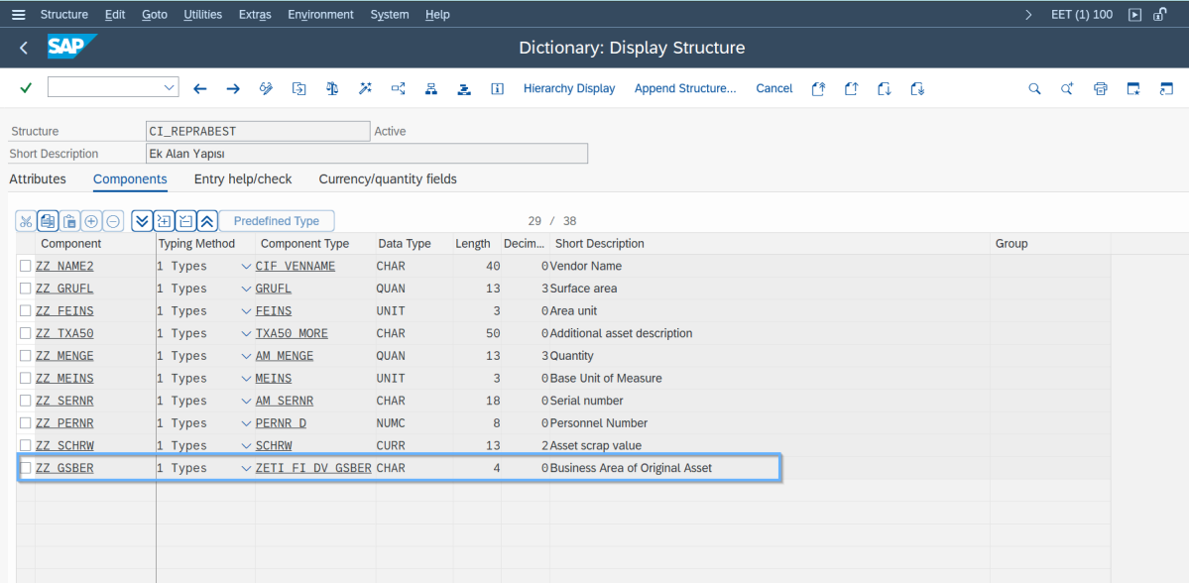The height and width of the screenshot is (583, 1189).
Task: Open the Utilities menu
Action: tap(202, 15)
